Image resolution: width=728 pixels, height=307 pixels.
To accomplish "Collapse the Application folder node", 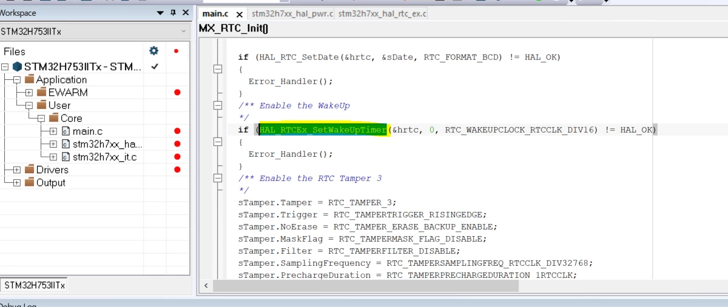I will 16,80.
